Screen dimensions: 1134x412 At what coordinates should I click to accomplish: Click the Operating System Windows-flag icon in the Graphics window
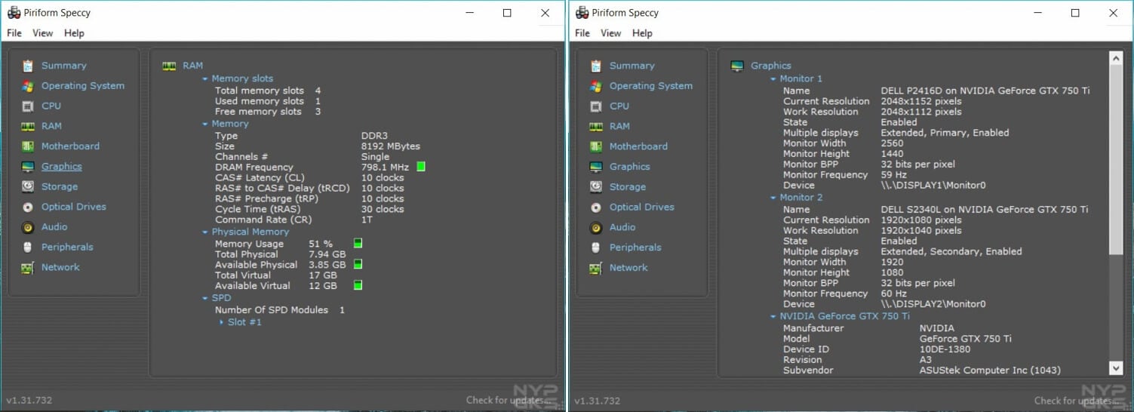[x=596, y=86]
